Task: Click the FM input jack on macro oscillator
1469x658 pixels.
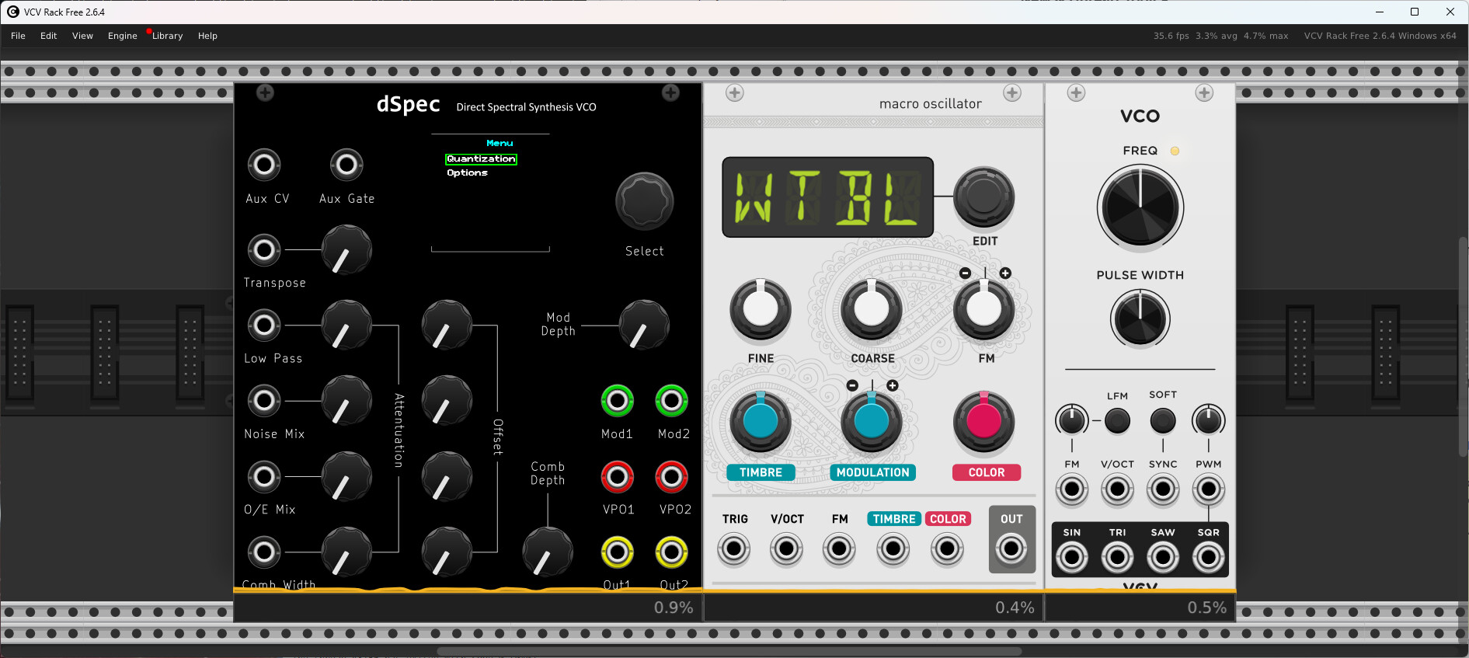Action: point(840,549)
